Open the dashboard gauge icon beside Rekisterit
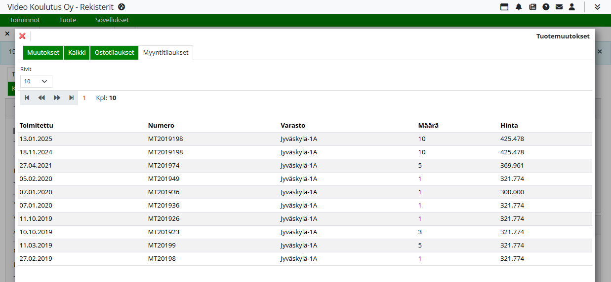The image size is (611, 282). pyautogui.click(x=122, y=7)
